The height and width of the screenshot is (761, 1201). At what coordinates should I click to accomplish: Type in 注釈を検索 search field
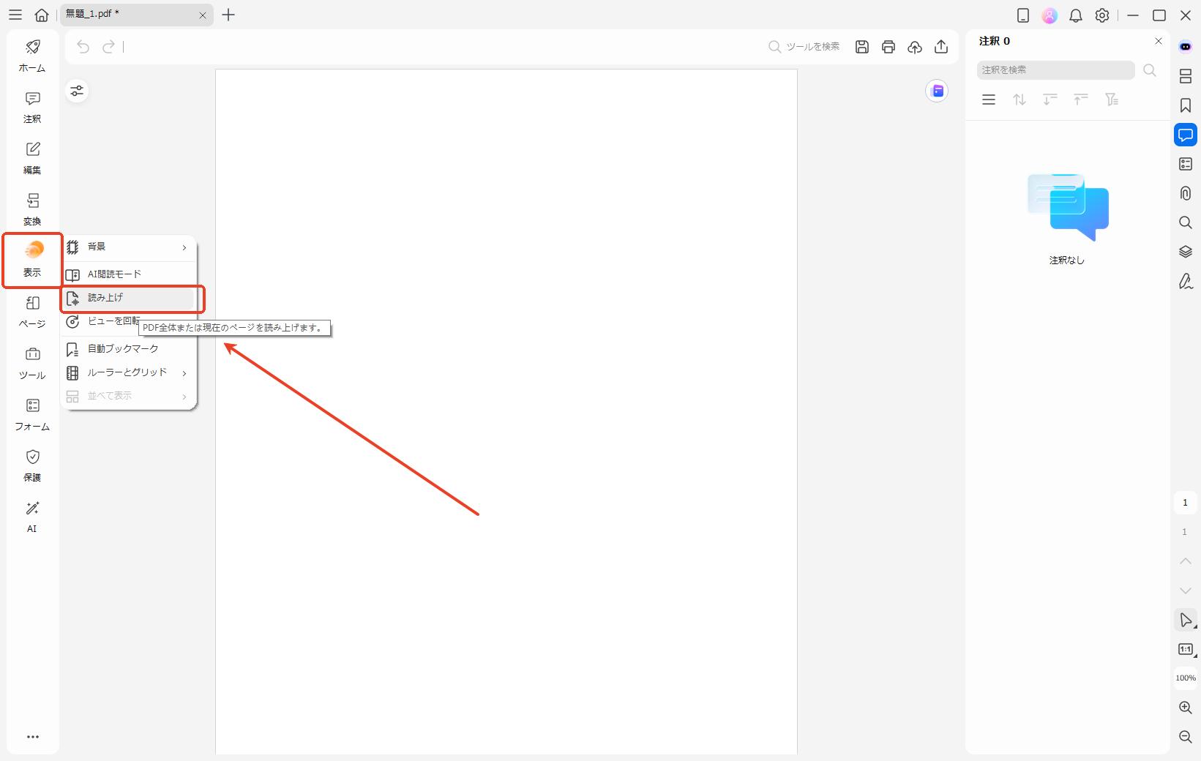[1055, 70]
